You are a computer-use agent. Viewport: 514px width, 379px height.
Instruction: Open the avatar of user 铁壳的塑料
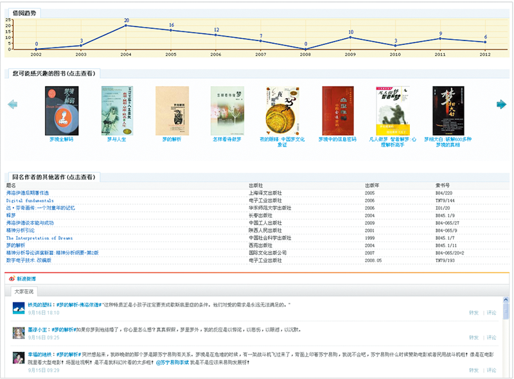(x=19, y=308)
